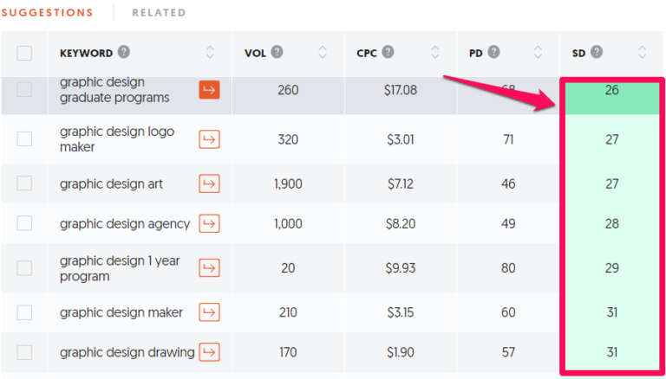Click SD value 29 for 1 year program
This screenshot has width=666, height=379.
point(611,268)
